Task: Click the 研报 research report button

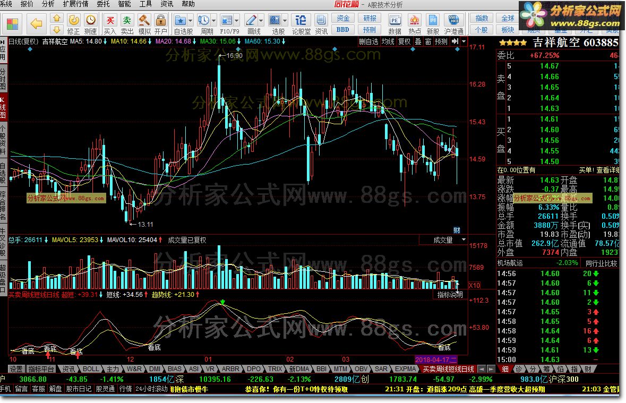Action: click(370, 19)
